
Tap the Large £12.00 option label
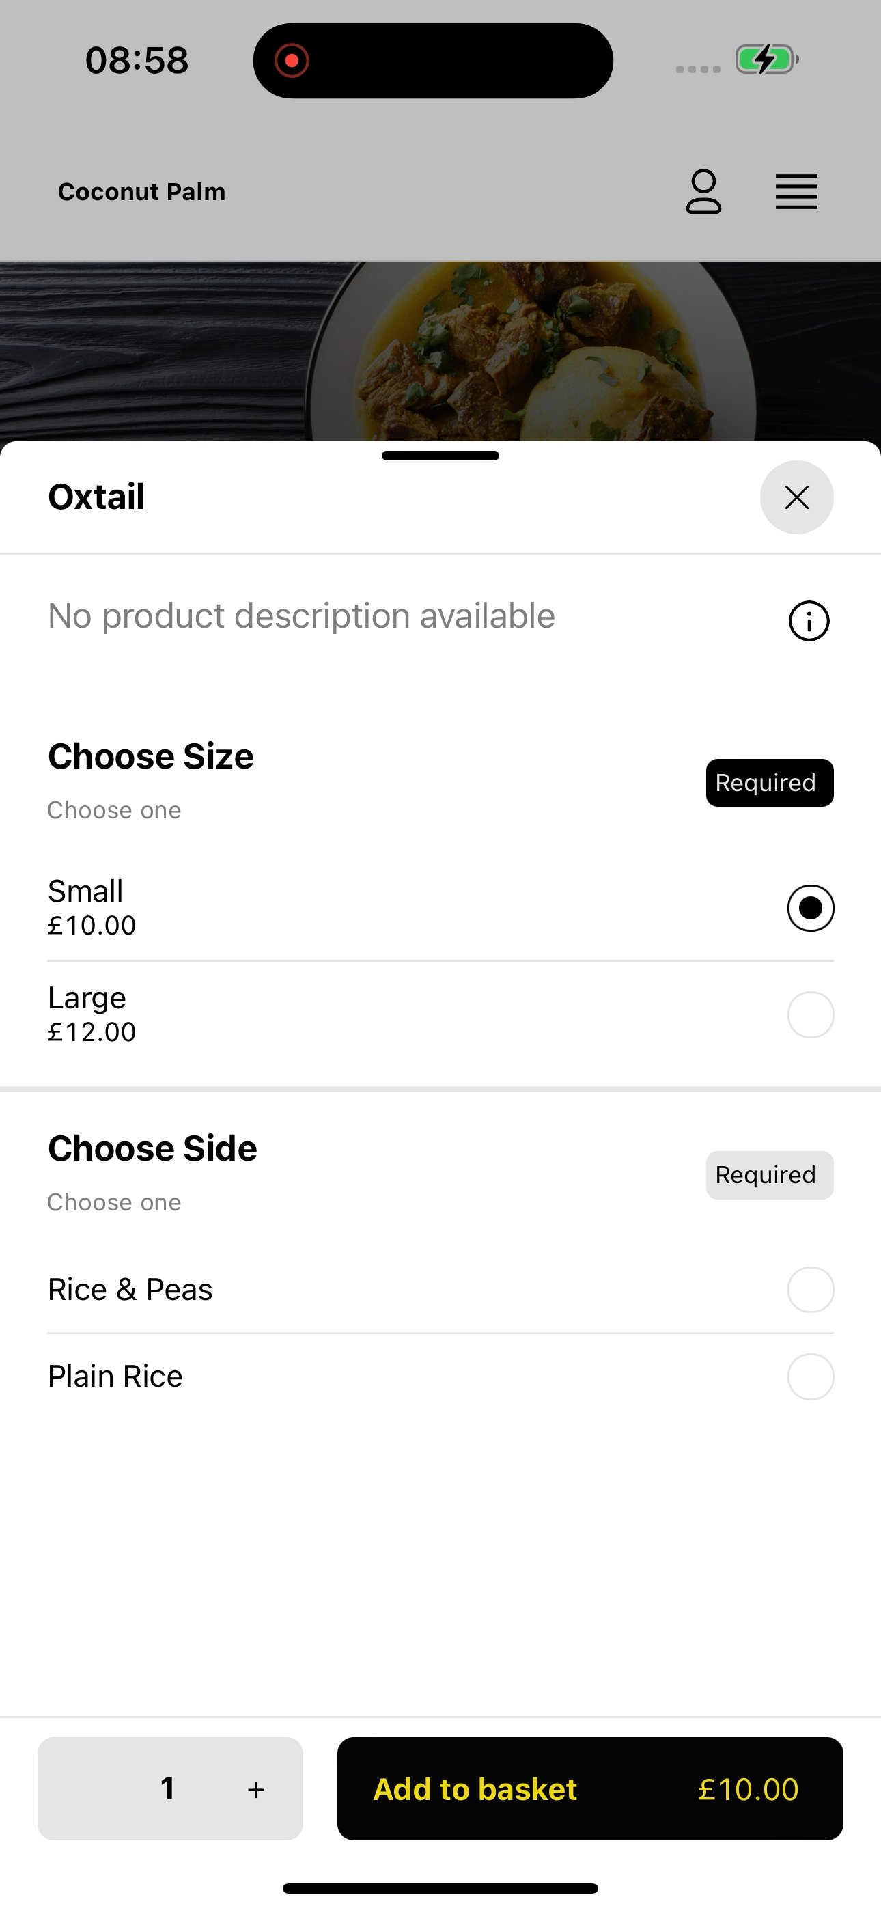point(92,1014)
